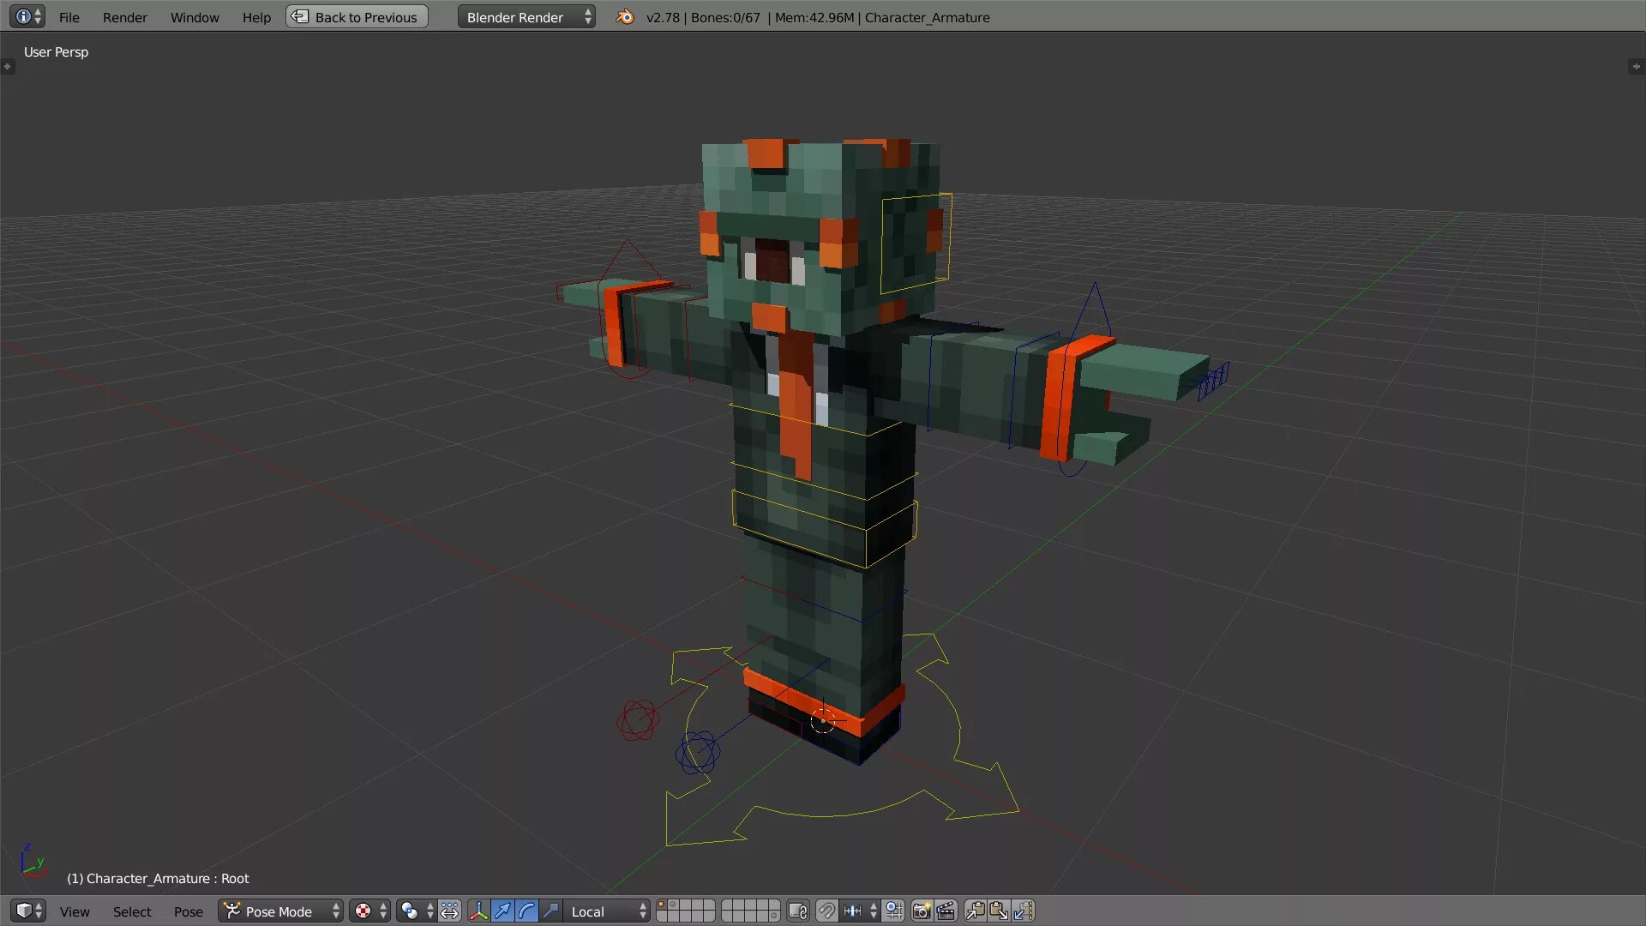Select the red circle IK foot control
Viewport: 1646px width, 926px height.
click(638, 720)
